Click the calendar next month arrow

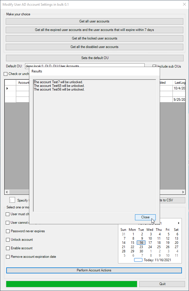(x=178, y=223)
